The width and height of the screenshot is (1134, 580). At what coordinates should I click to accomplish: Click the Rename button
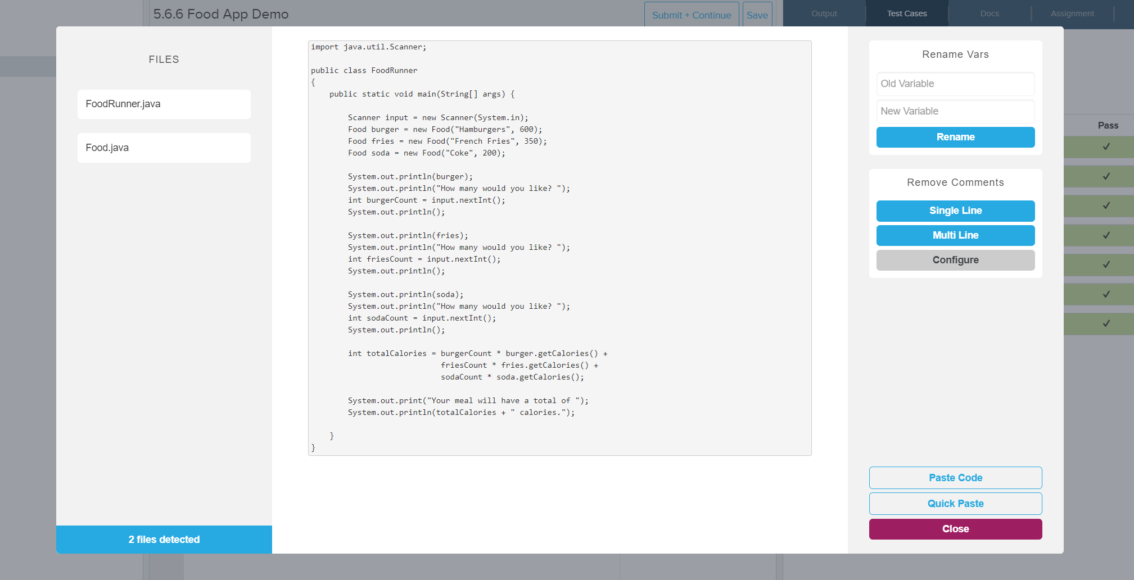(955, 137)
